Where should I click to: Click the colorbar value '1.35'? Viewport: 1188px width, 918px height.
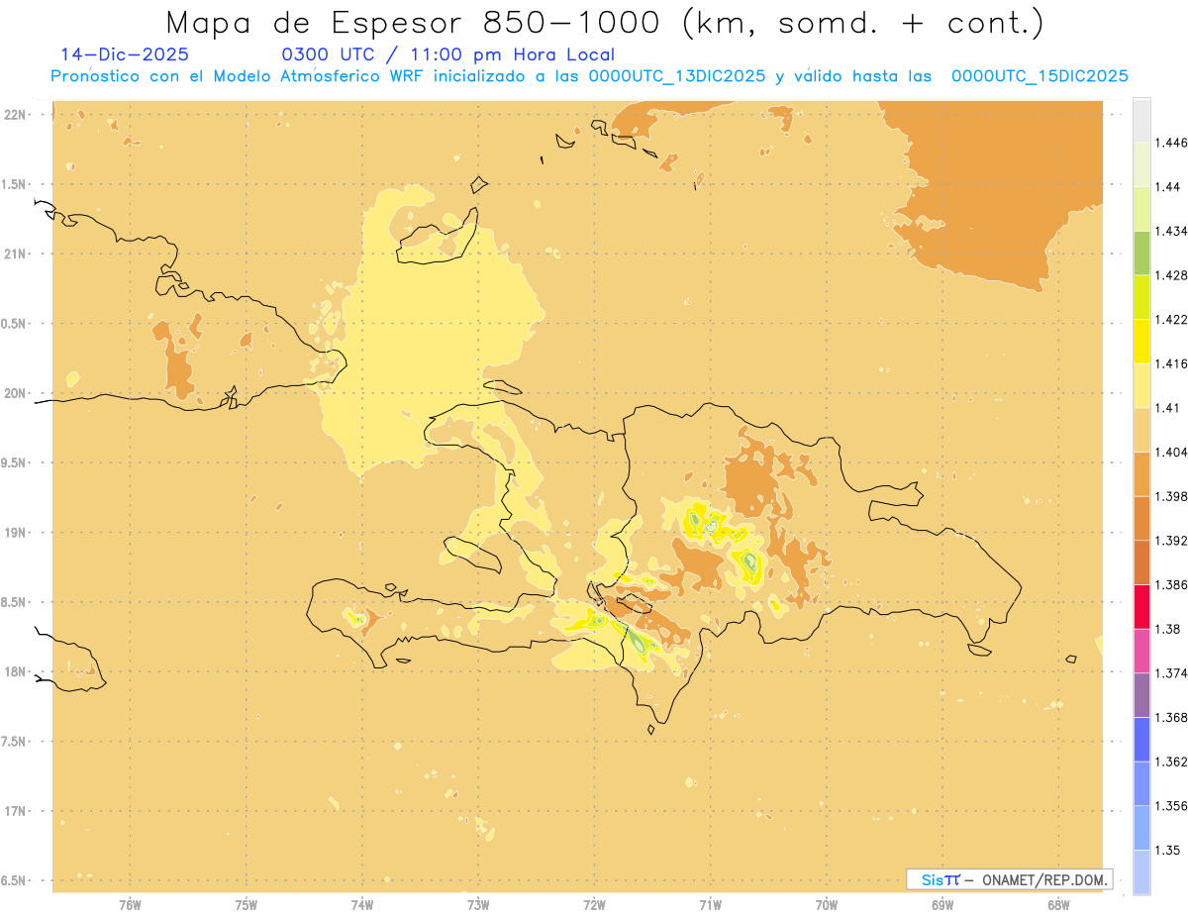coord(1169,850)
